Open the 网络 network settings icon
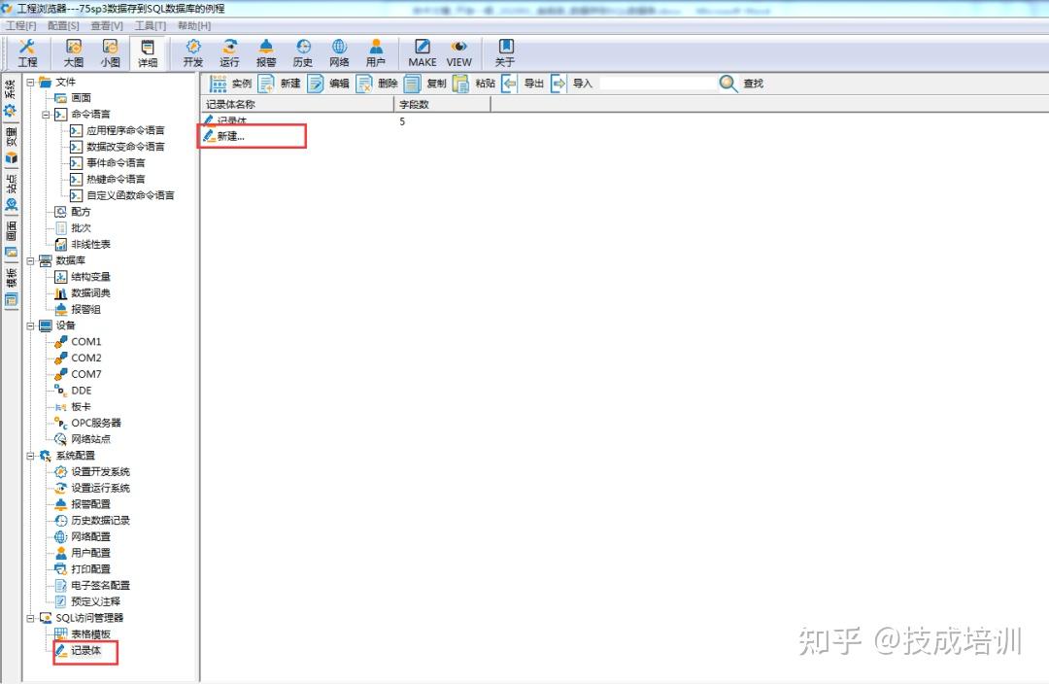This screenshot has width=1049, height=684. tap(339, 51)
